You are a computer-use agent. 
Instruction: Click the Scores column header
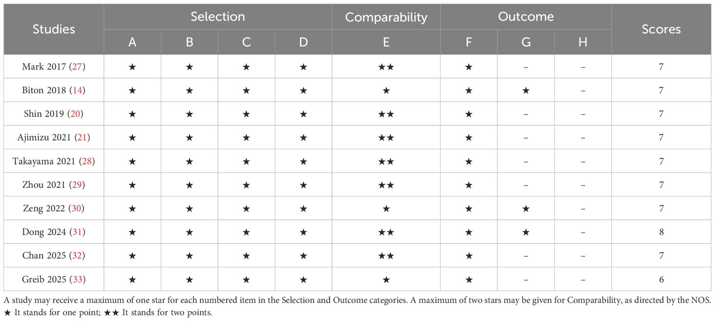661,29
